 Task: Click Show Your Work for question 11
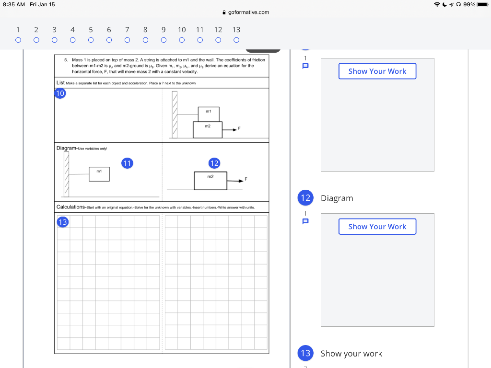377,70
